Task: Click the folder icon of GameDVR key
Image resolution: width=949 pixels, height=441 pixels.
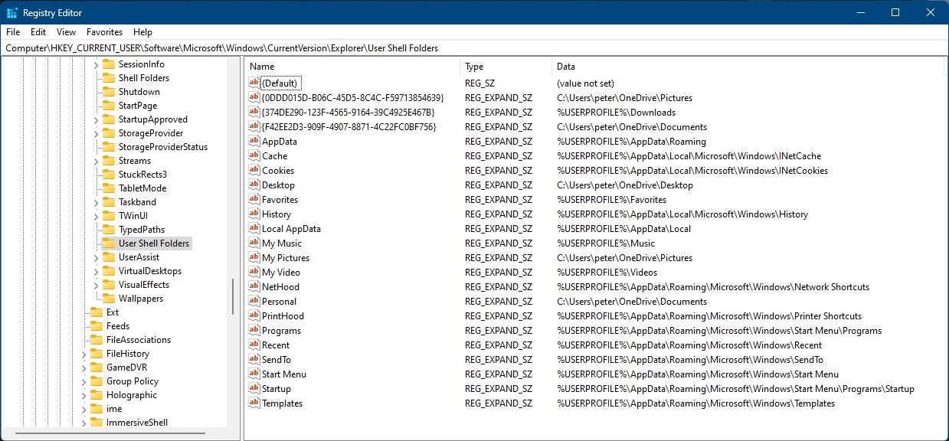Action: click(x=96, y=367)
